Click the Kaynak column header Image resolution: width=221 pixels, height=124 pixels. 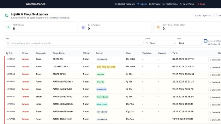point(162,53)
